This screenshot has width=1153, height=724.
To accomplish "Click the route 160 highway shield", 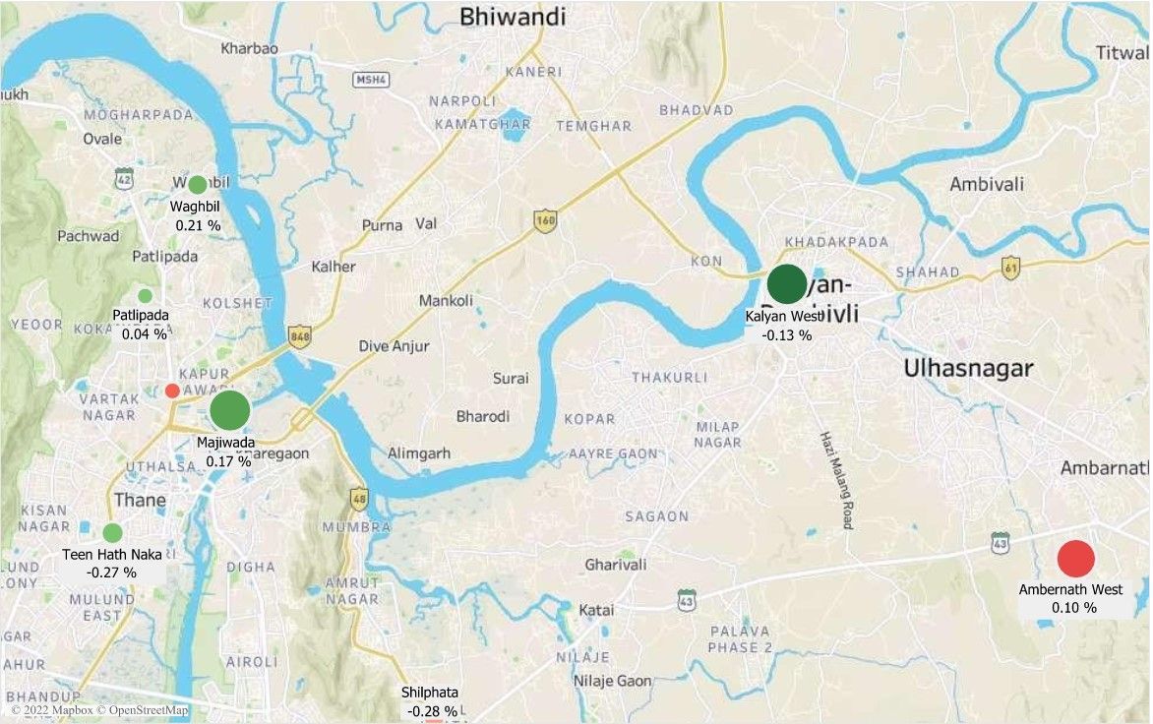I will pos(545,220).
